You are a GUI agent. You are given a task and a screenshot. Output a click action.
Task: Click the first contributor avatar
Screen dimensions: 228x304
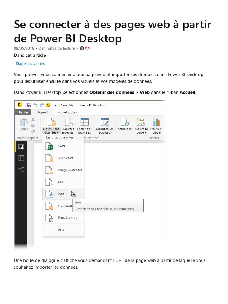[82, 48]
